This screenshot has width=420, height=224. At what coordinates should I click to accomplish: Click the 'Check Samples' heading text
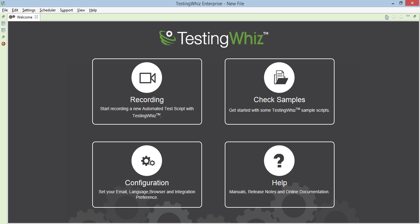tap(279, 100)
